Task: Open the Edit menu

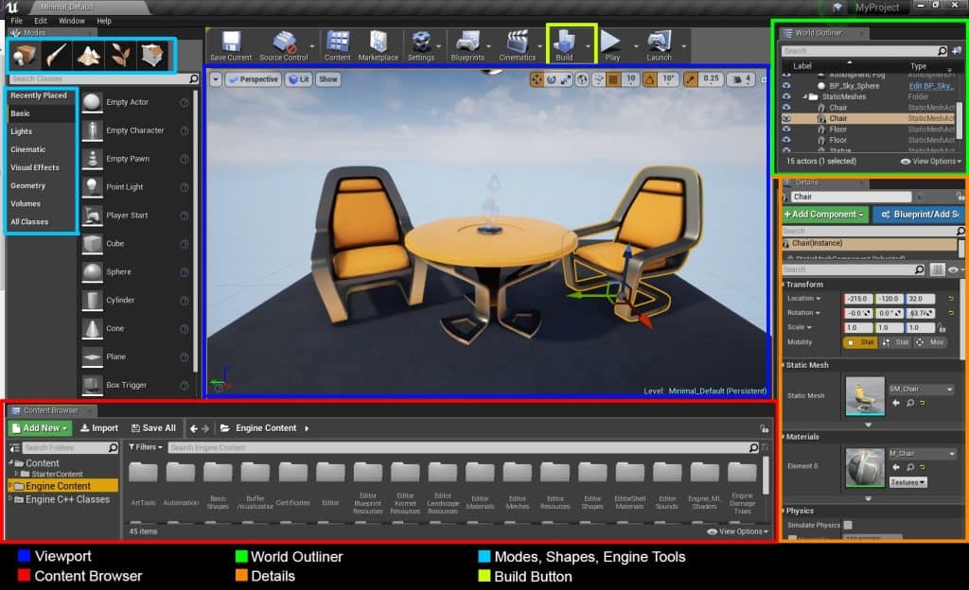Action: pyautogui.click(x=41, y=21)
